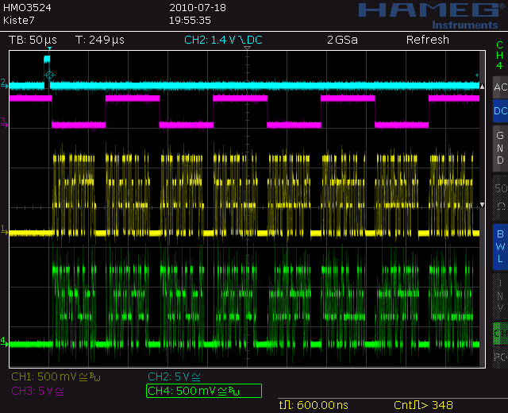Click the cyan trigger time marker at top of grid

pyautogui.click(x=49, y=48)
